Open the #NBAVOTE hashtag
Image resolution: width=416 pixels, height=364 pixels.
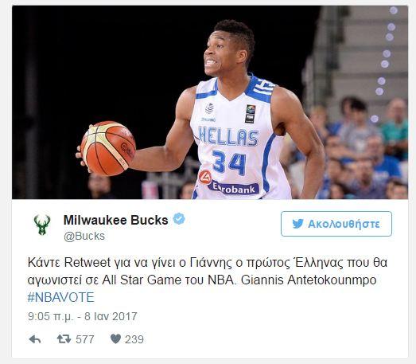pos(60,297)
